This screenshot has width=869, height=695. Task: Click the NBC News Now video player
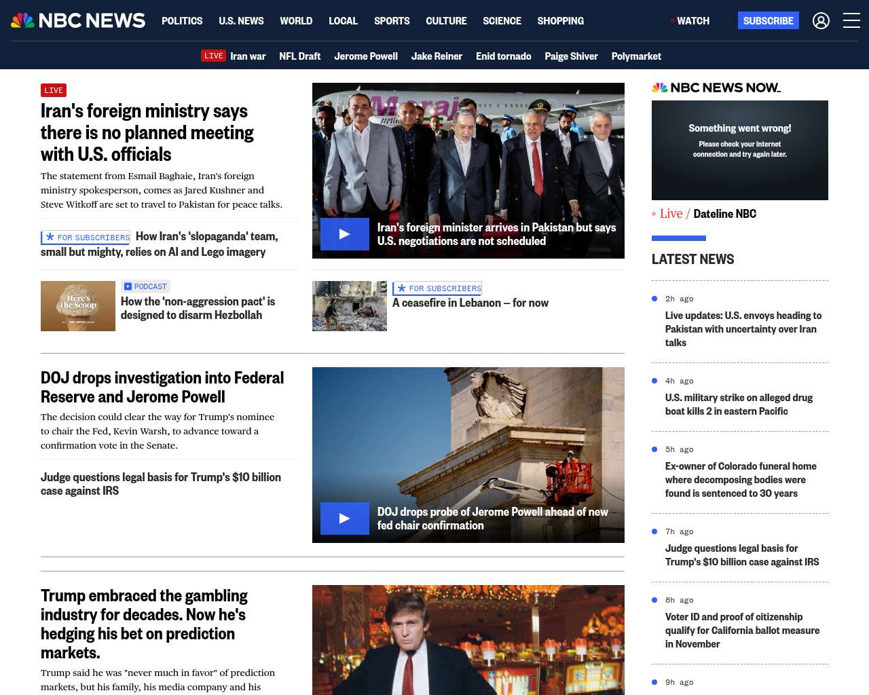click(x=739, y=150)
